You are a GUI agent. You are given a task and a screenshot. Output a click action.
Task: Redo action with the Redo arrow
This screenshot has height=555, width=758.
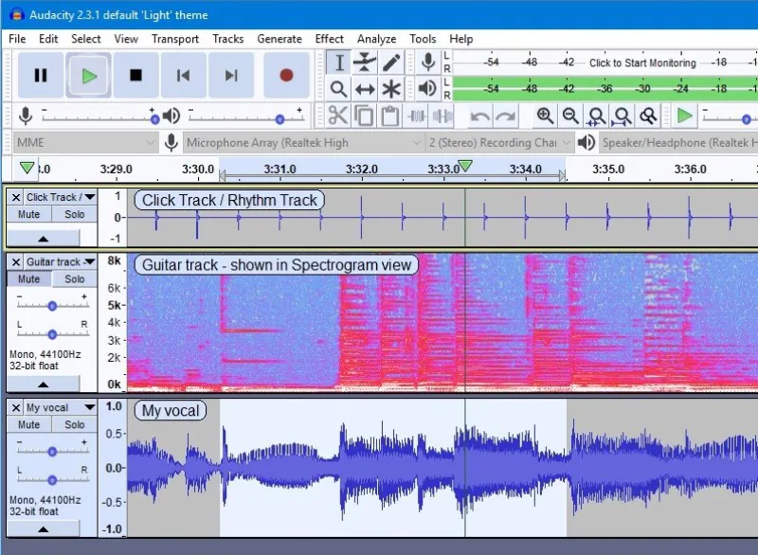click(x=506, y=116)
